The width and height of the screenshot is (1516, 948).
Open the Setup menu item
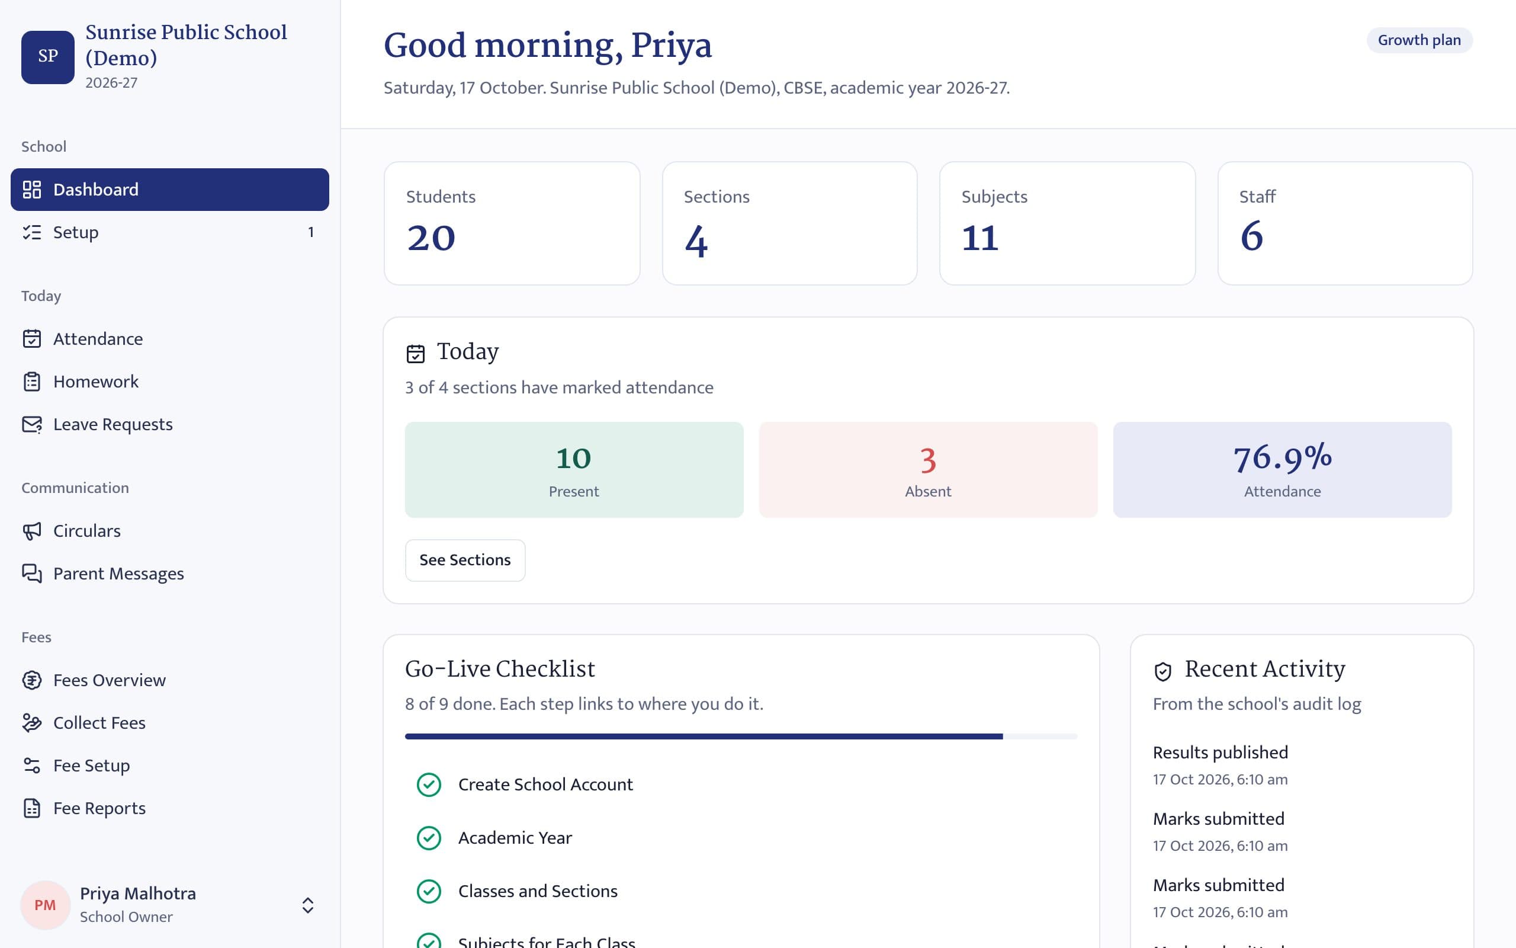[x=170, y=232]
